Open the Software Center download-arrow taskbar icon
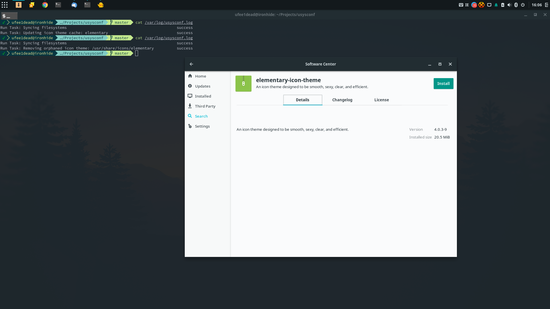This screenshot has height=309, width=550. 19,5
